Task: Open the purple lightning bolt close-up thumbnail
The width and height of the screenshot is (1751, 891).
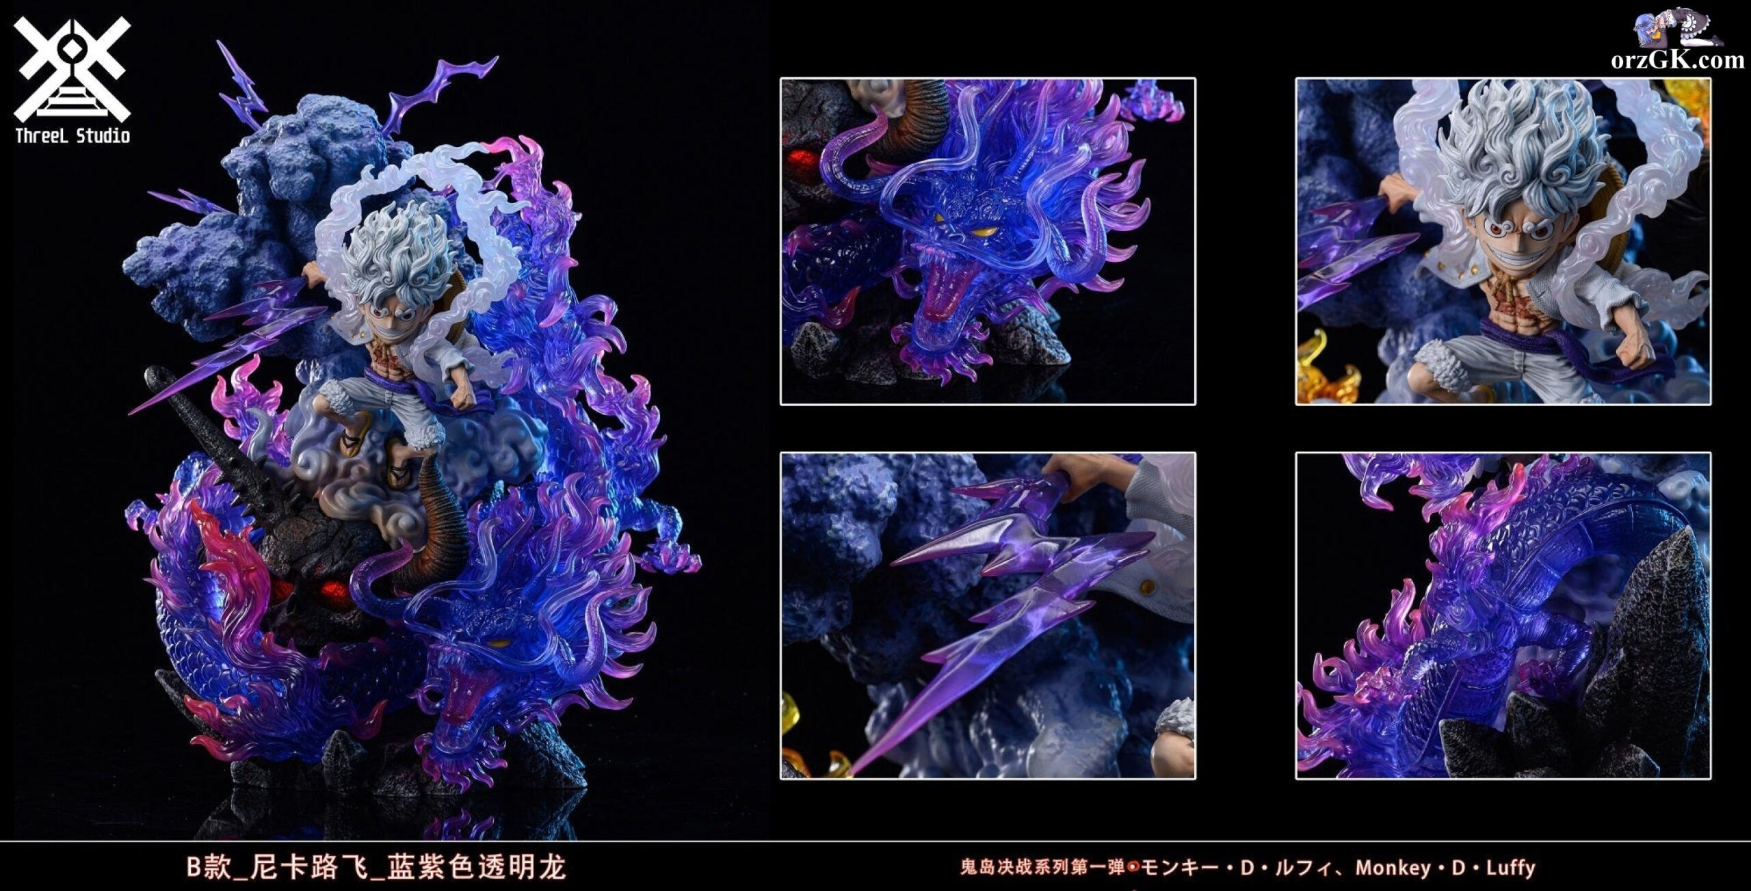Action: coord(988,615)
